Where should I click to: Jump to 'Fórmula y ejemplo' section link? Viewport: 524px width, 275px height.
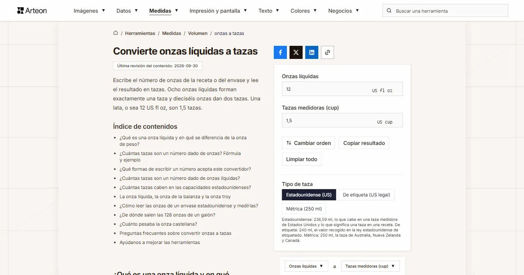[180, 156]
